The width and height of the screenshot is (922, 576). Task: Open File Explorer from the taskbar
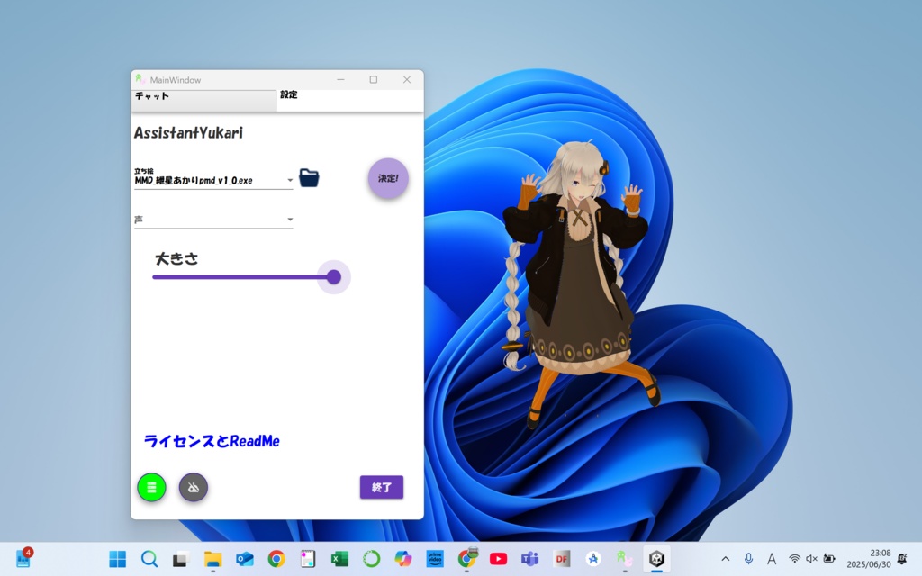coord(212,559)
